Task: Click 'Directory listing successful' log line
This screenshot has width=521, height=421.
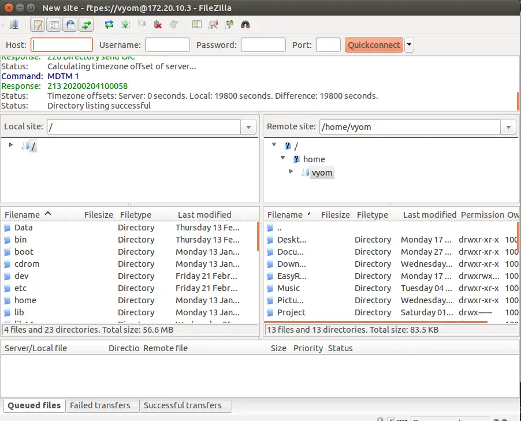Action: (99, 106)
